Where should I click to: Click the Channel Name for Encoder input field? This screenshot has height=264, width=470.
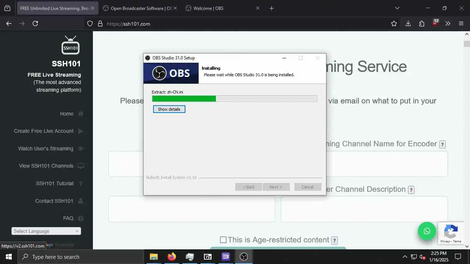(x=364, y=164)
